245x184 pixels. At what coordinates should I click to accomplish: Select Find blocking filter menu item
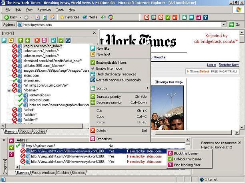point(189,165)
